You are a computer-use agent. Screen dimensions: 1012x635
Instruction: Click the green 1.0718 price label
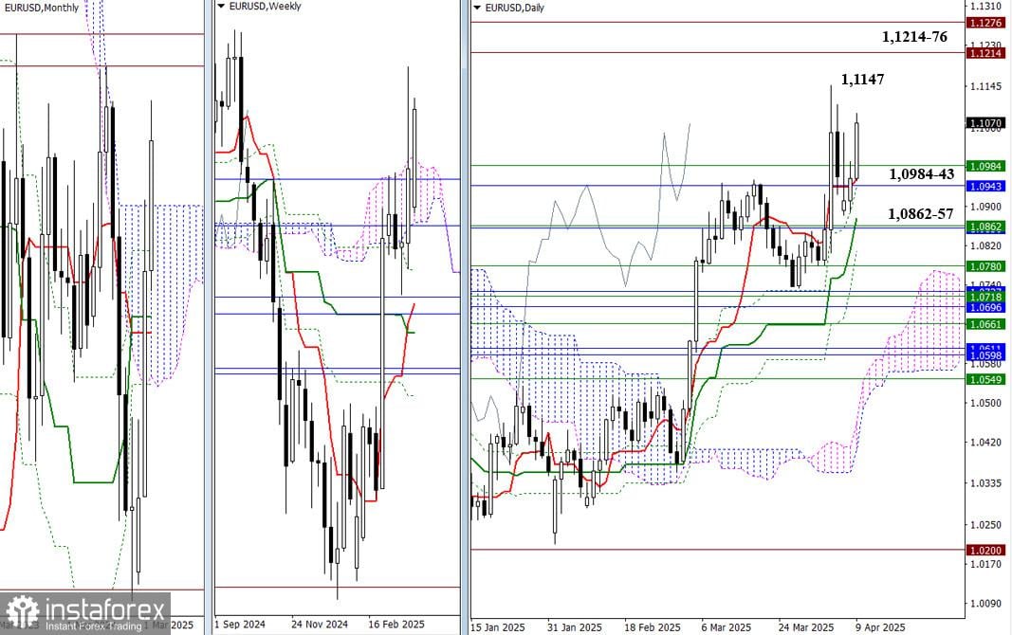click(x=984, y=298)
